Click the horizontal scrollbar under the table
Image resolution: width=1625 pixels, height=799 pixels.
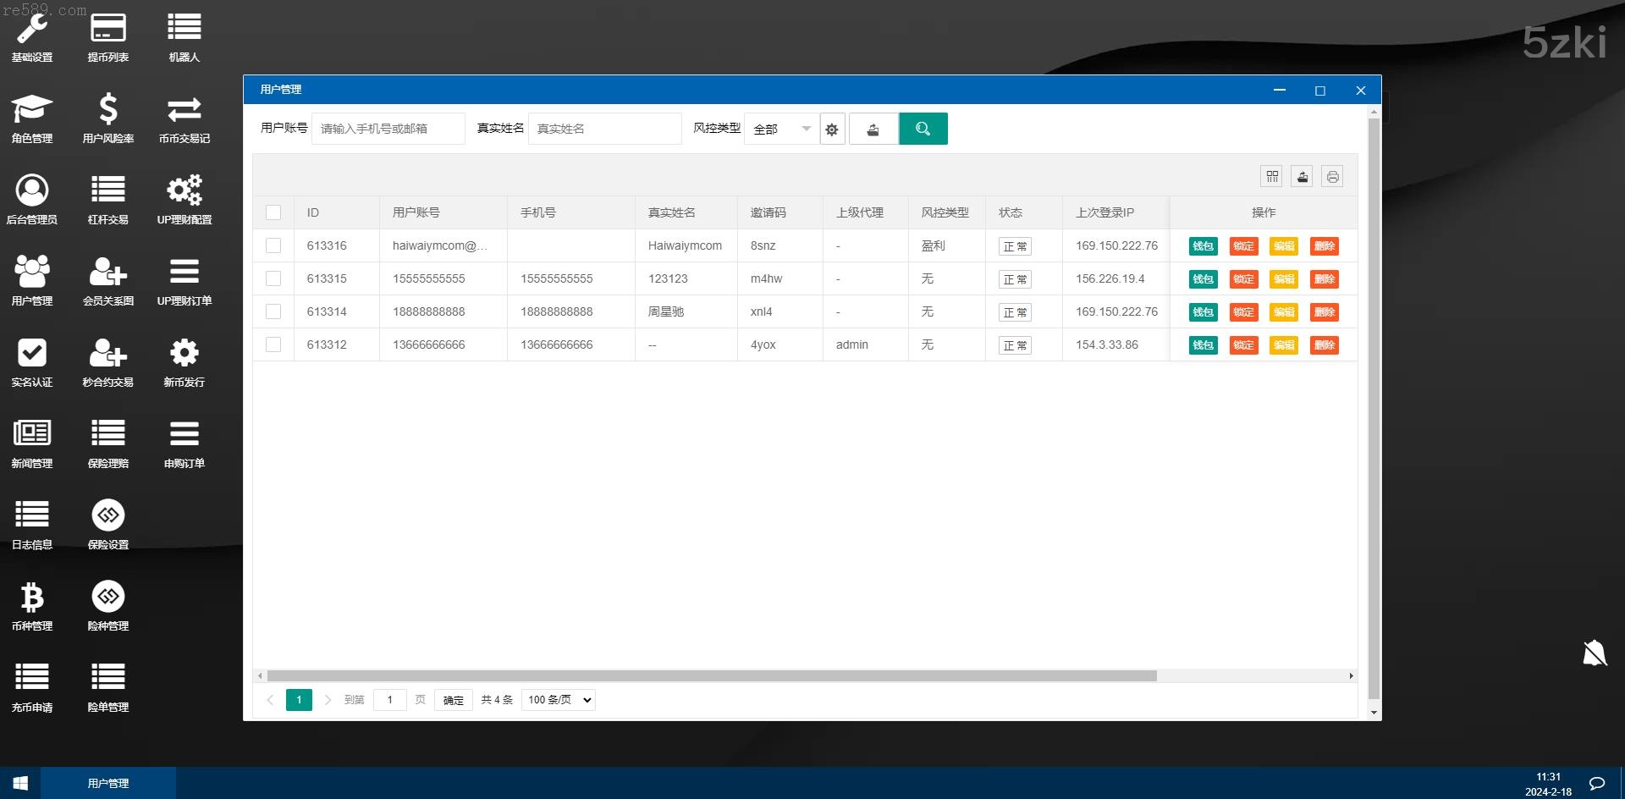pyautogui.click(x=711, y=676)
